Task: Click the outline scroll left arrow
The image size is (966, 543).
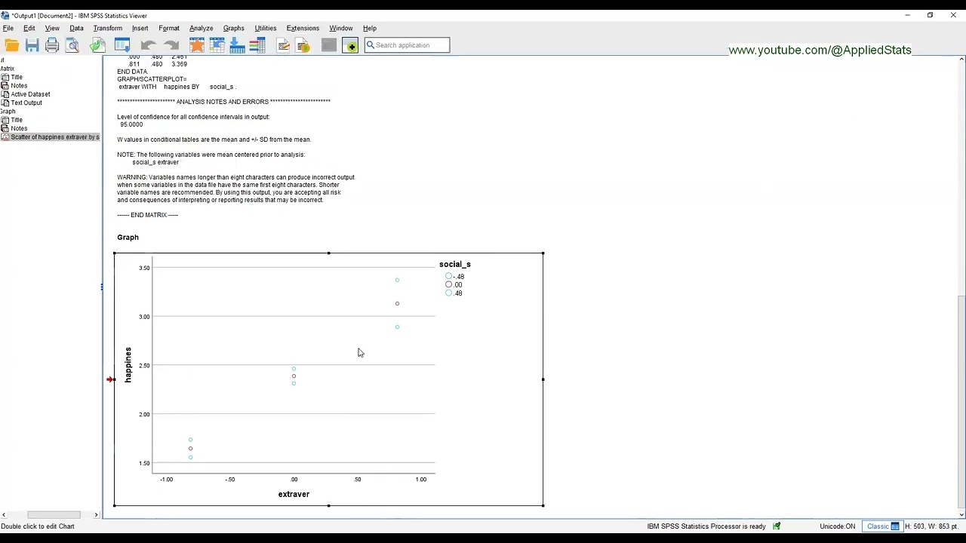Action: (x=4, y=514)
